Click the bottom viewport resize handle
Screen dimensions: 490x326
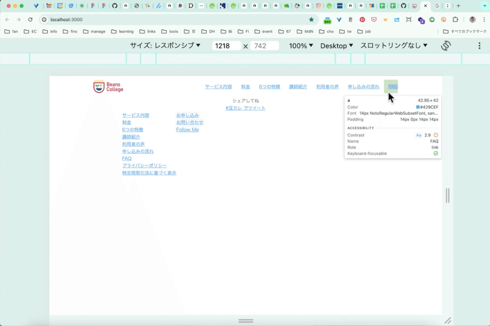(246, 321)
